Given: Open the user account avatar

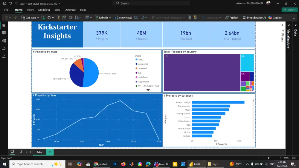Looking at the screenshot, I should 268,3.
